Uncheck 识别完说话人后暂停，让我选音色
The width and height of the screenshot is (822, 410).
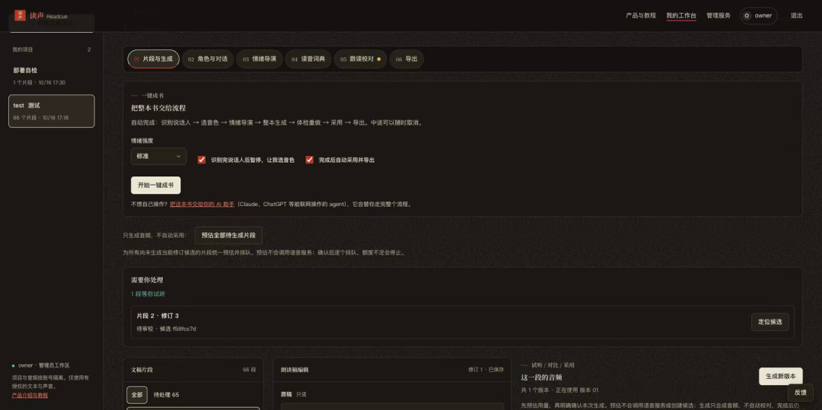pyautogui.click(x=201, y=160)
